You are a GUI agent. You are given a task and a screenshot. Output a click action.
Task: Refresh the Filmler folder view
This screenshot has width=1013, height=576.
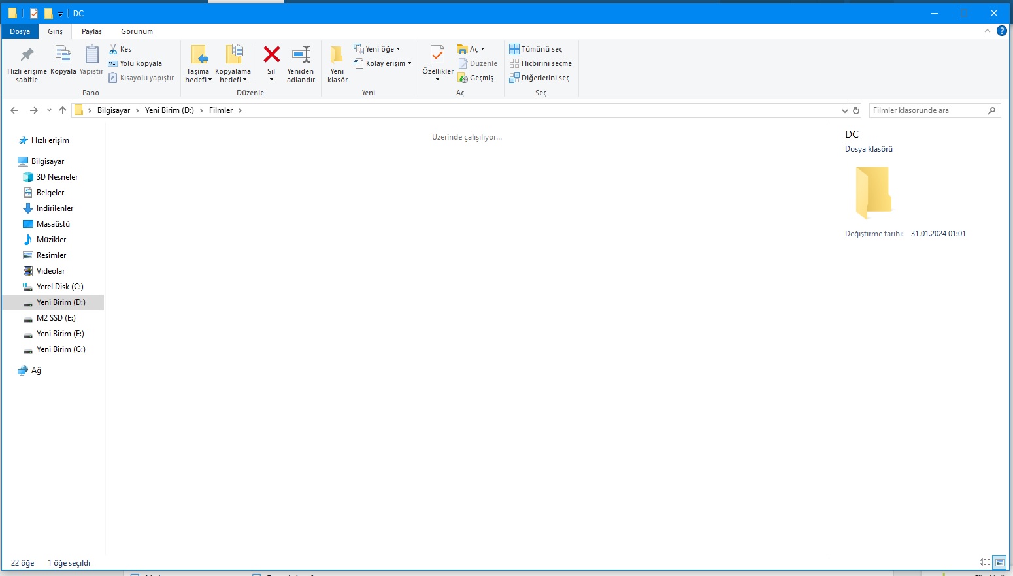856,110
